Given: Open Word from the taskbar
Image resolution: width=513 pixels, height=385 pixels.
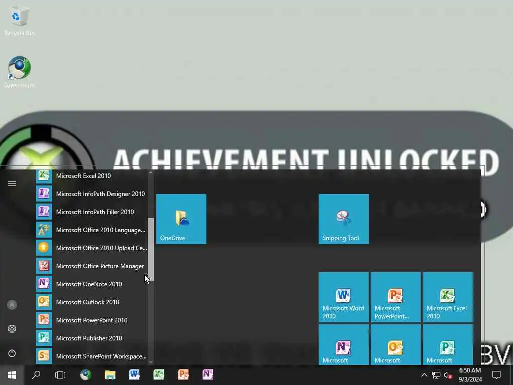Looking at the screenshot, I should [x=134, y=375].
